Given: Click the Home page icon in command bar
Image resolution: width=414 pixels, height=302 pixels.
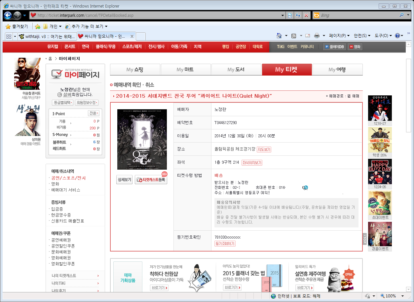Looking at the screenshot, I should pyautogui.click(x=279, y=36).
